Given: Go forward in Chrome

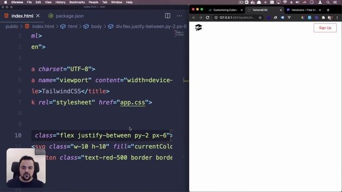Looking at the screenshot, I should click(200, 18).
